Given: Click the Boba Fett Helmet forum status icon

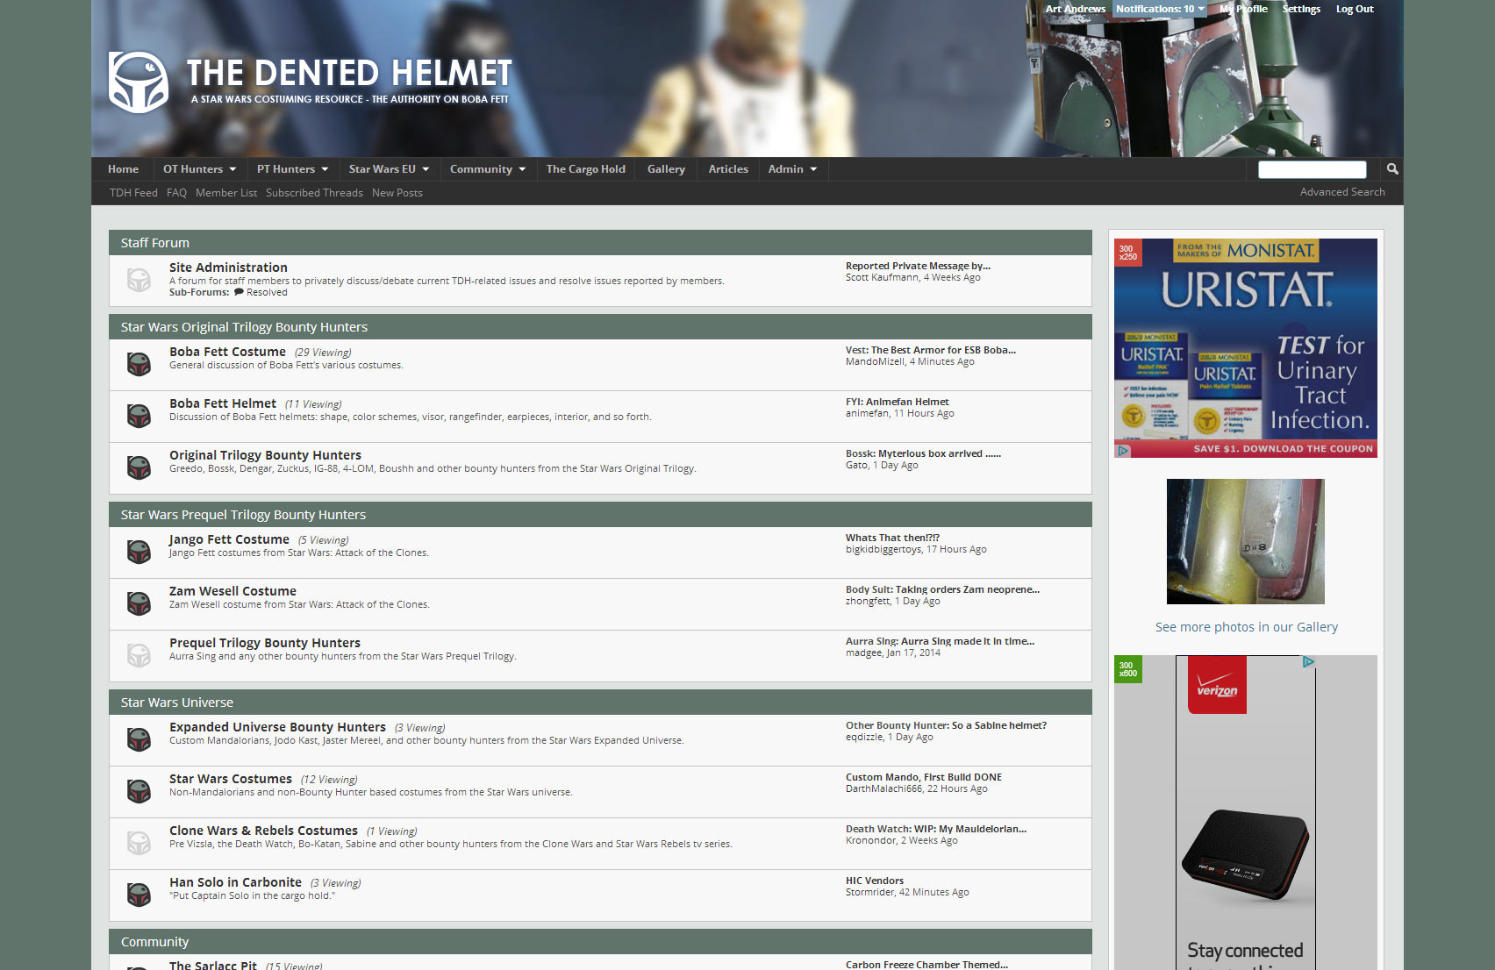Looking at the screenshot, I should pyautogui.click(x=139, y=416).
